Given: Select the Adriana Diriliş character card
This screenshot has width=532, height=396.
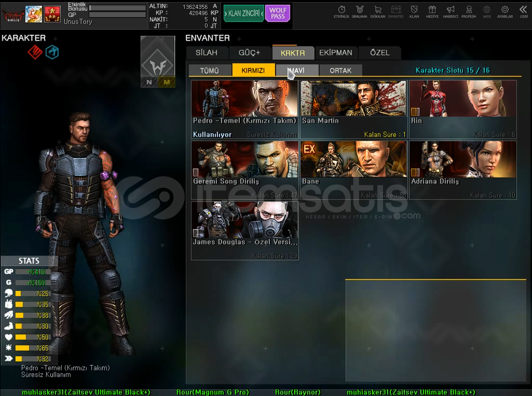Looking at the screenshot, I should click(463, 170).
